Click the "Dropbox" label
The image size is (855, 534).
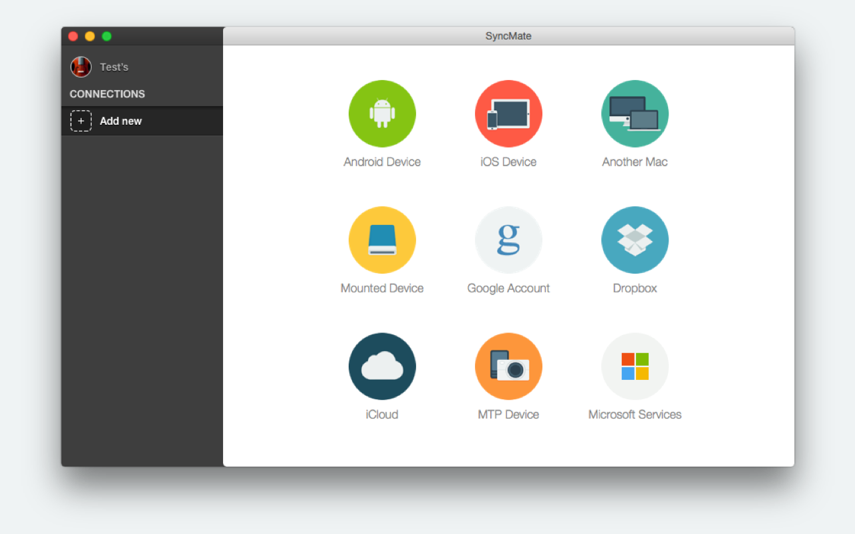tap(635, 288)
